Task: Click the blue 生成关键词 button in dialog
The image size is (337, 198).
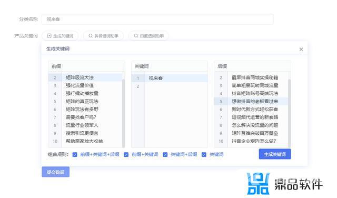Action: [275, 154]
